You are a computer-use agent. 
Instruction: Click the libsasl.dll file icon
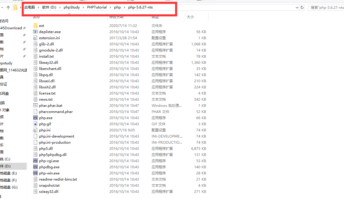click(x=35, y=81)
